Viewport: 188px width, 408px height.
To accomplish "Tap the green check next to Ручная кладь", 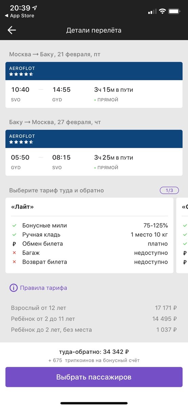I will pyautogui.click(x=14, y=235).
